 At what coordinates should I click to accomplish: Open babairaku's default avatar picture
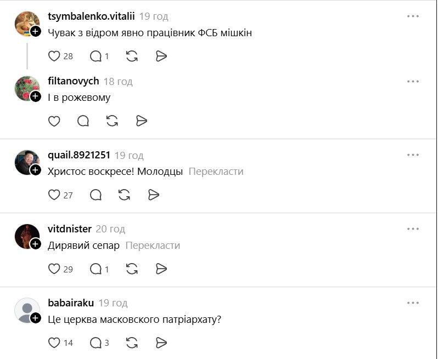26,311
